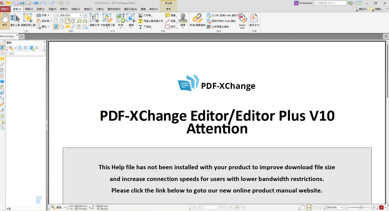
Task: Click the Find (尋找(F)...) button top right
Action: point(361,9)
